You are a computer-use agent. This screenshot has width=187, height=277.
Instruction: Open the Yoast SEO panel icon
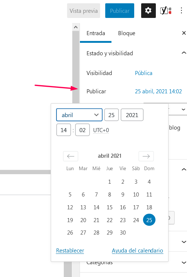[x=166, y=11]
